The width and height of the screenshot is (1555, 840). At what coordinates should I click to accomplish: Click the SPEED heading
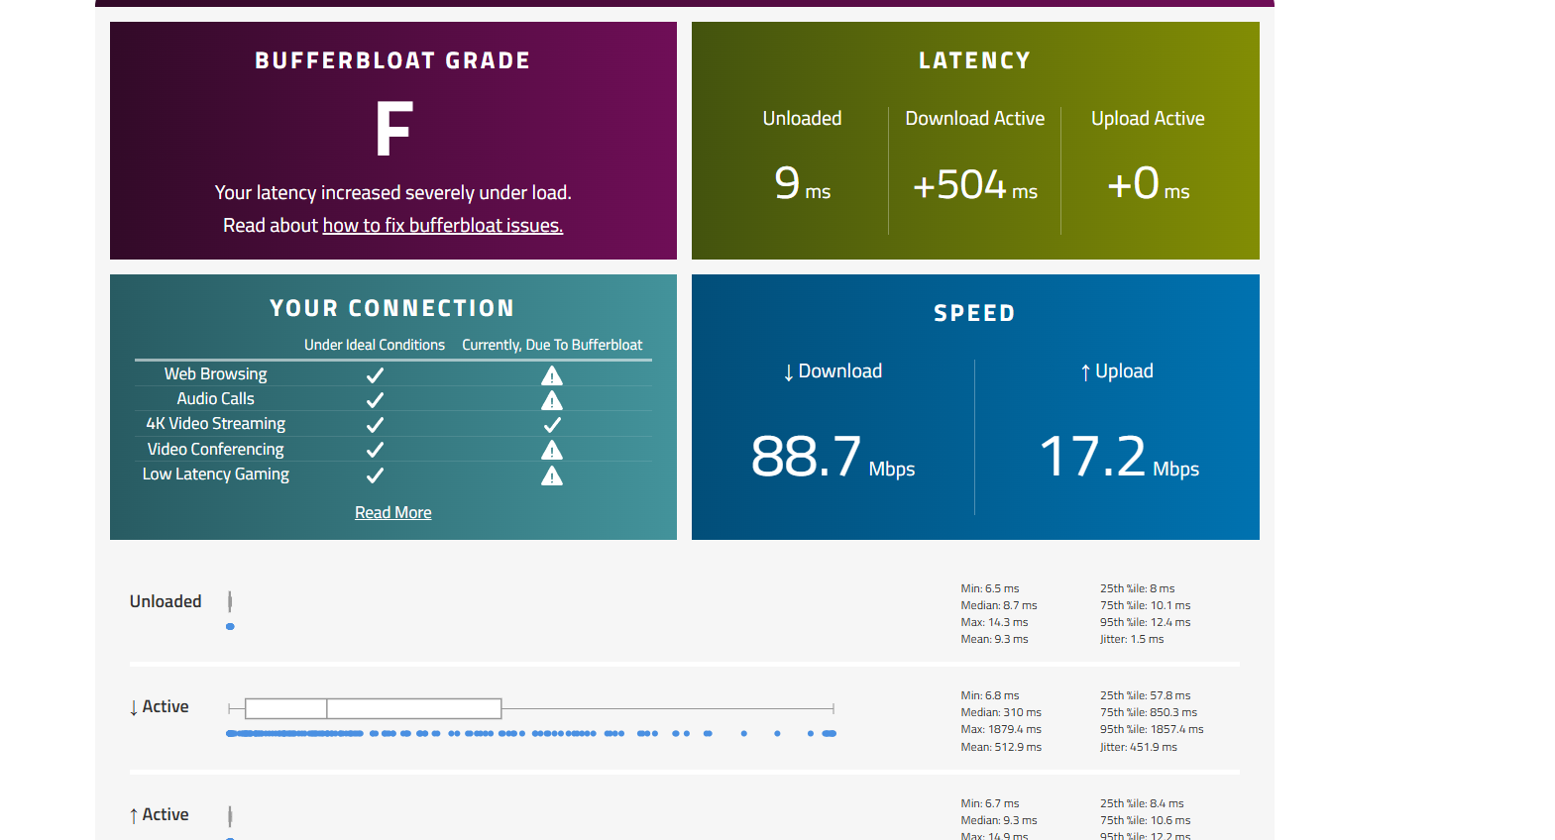pyautogui.click(x=975, y=313)
